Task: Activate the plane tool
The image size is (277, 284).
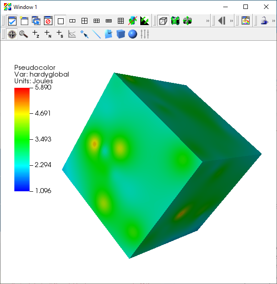Action: [x=108, y=34]
